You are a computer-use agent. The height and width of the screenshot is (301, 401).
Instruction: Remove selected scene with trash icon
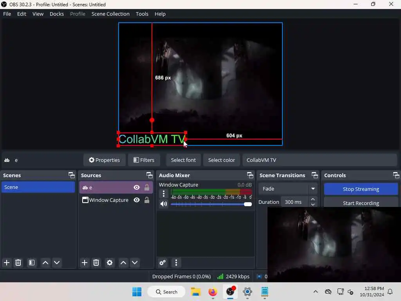[18, 263]
